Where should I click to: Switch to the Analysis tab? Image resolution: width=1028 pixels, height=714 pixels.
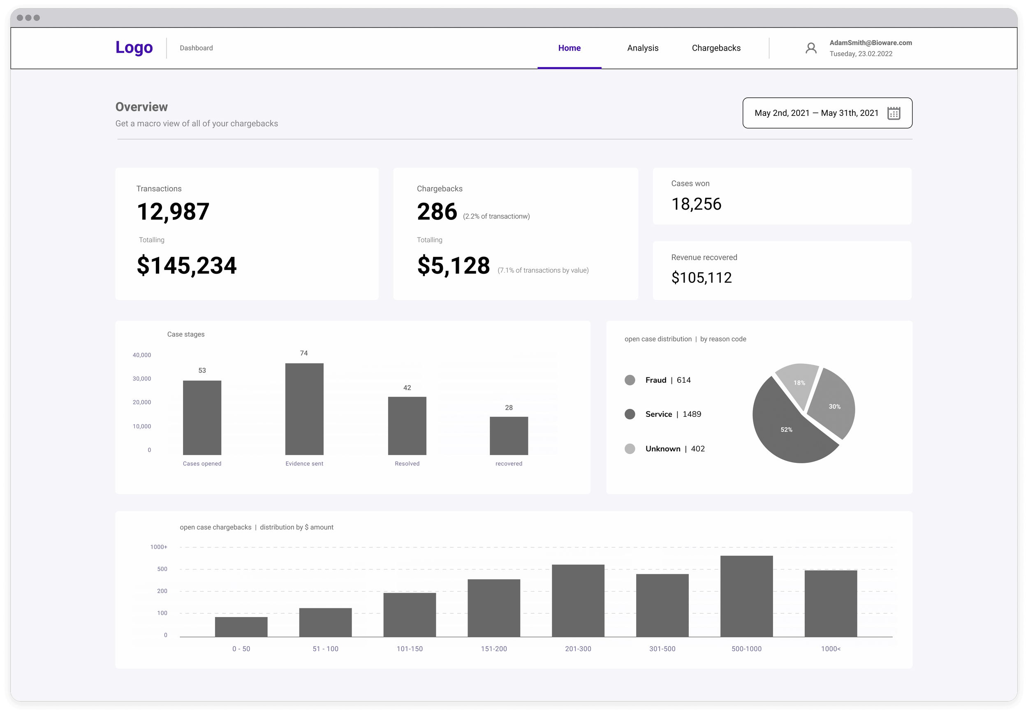643,48
